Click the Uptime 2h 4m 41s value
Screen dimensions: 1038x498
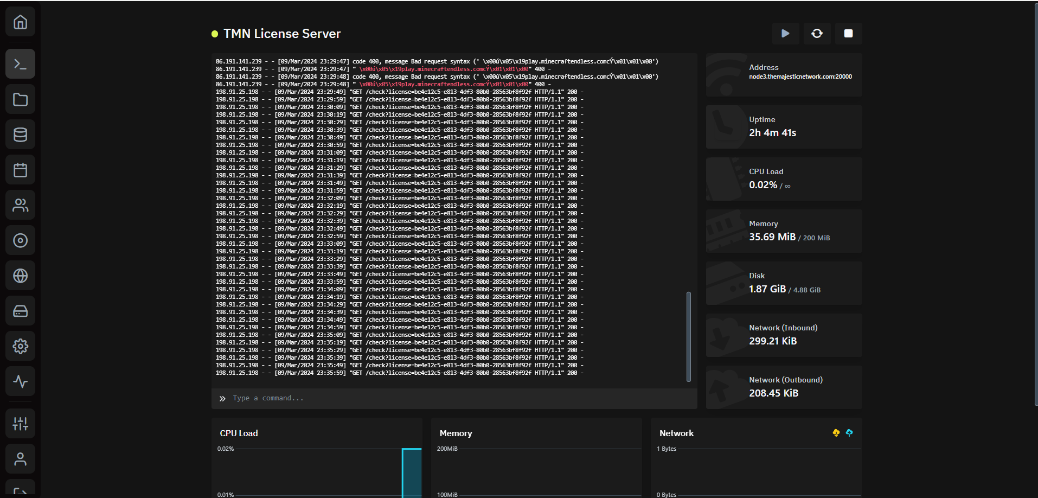pyautogui.click(x=773, y=133)
